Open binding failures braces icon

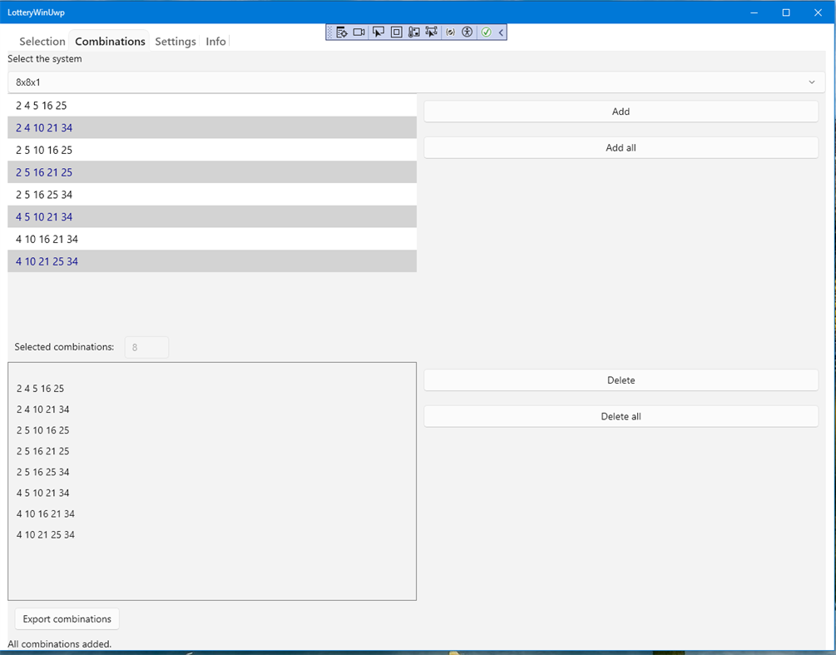[x=451, y=32]
